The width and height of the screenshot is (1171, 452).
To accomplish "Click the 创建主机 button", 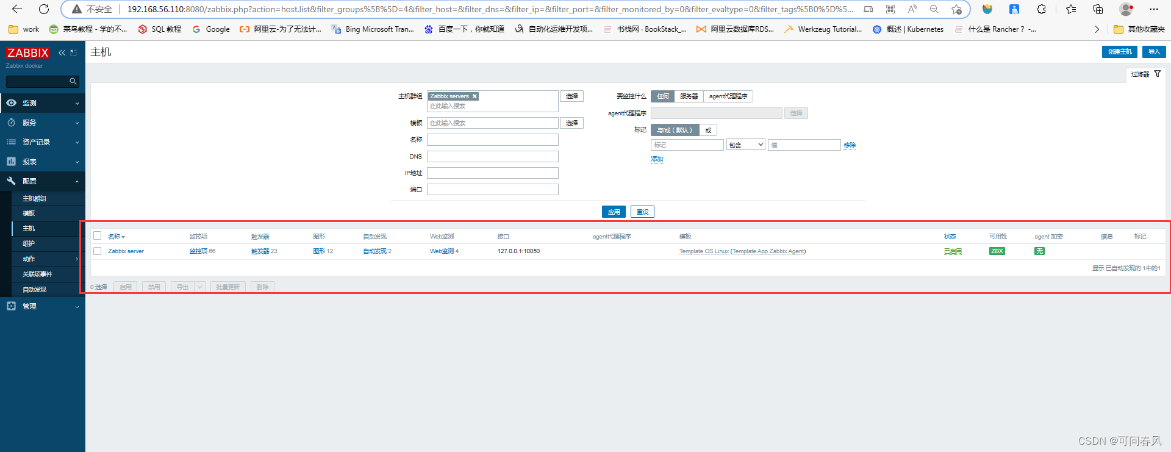I will tap(1120, 52).
